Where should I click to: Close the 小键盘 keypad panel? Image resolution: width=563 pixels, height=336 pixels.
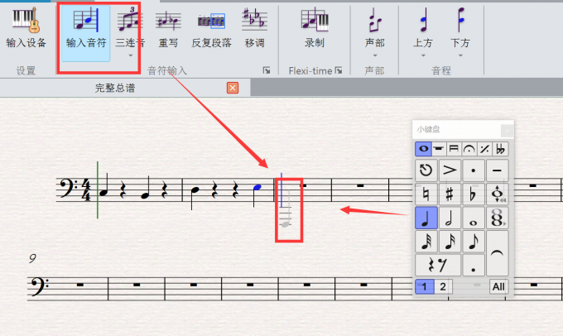click(507, 131)
